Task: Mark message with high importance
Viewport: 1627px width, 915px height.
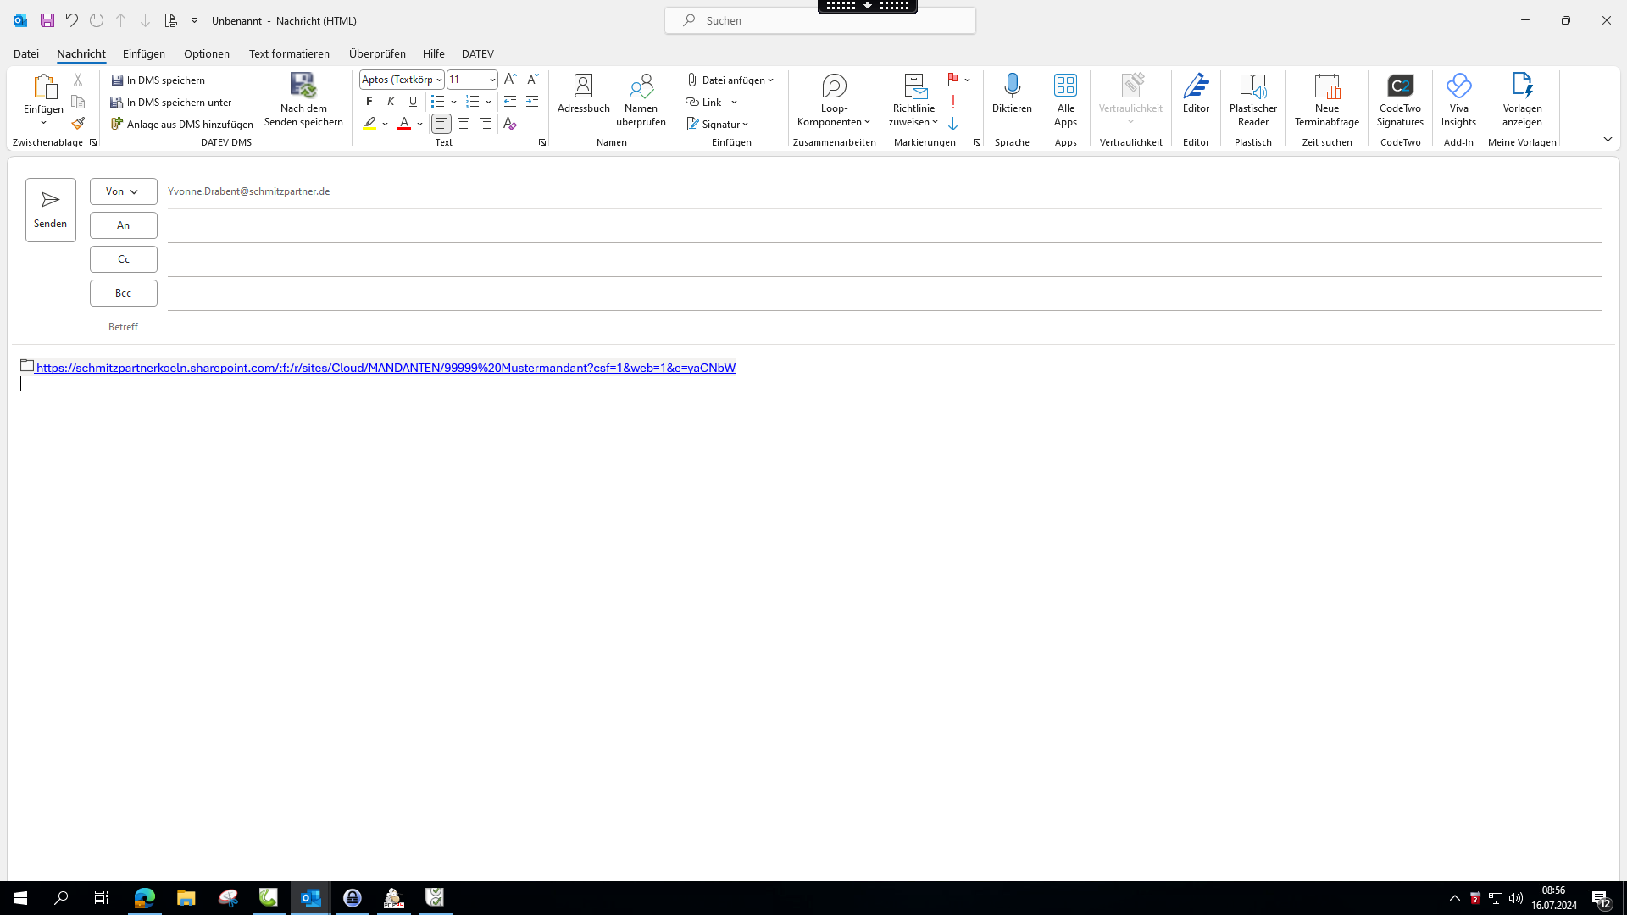Action: pos(953,102)
